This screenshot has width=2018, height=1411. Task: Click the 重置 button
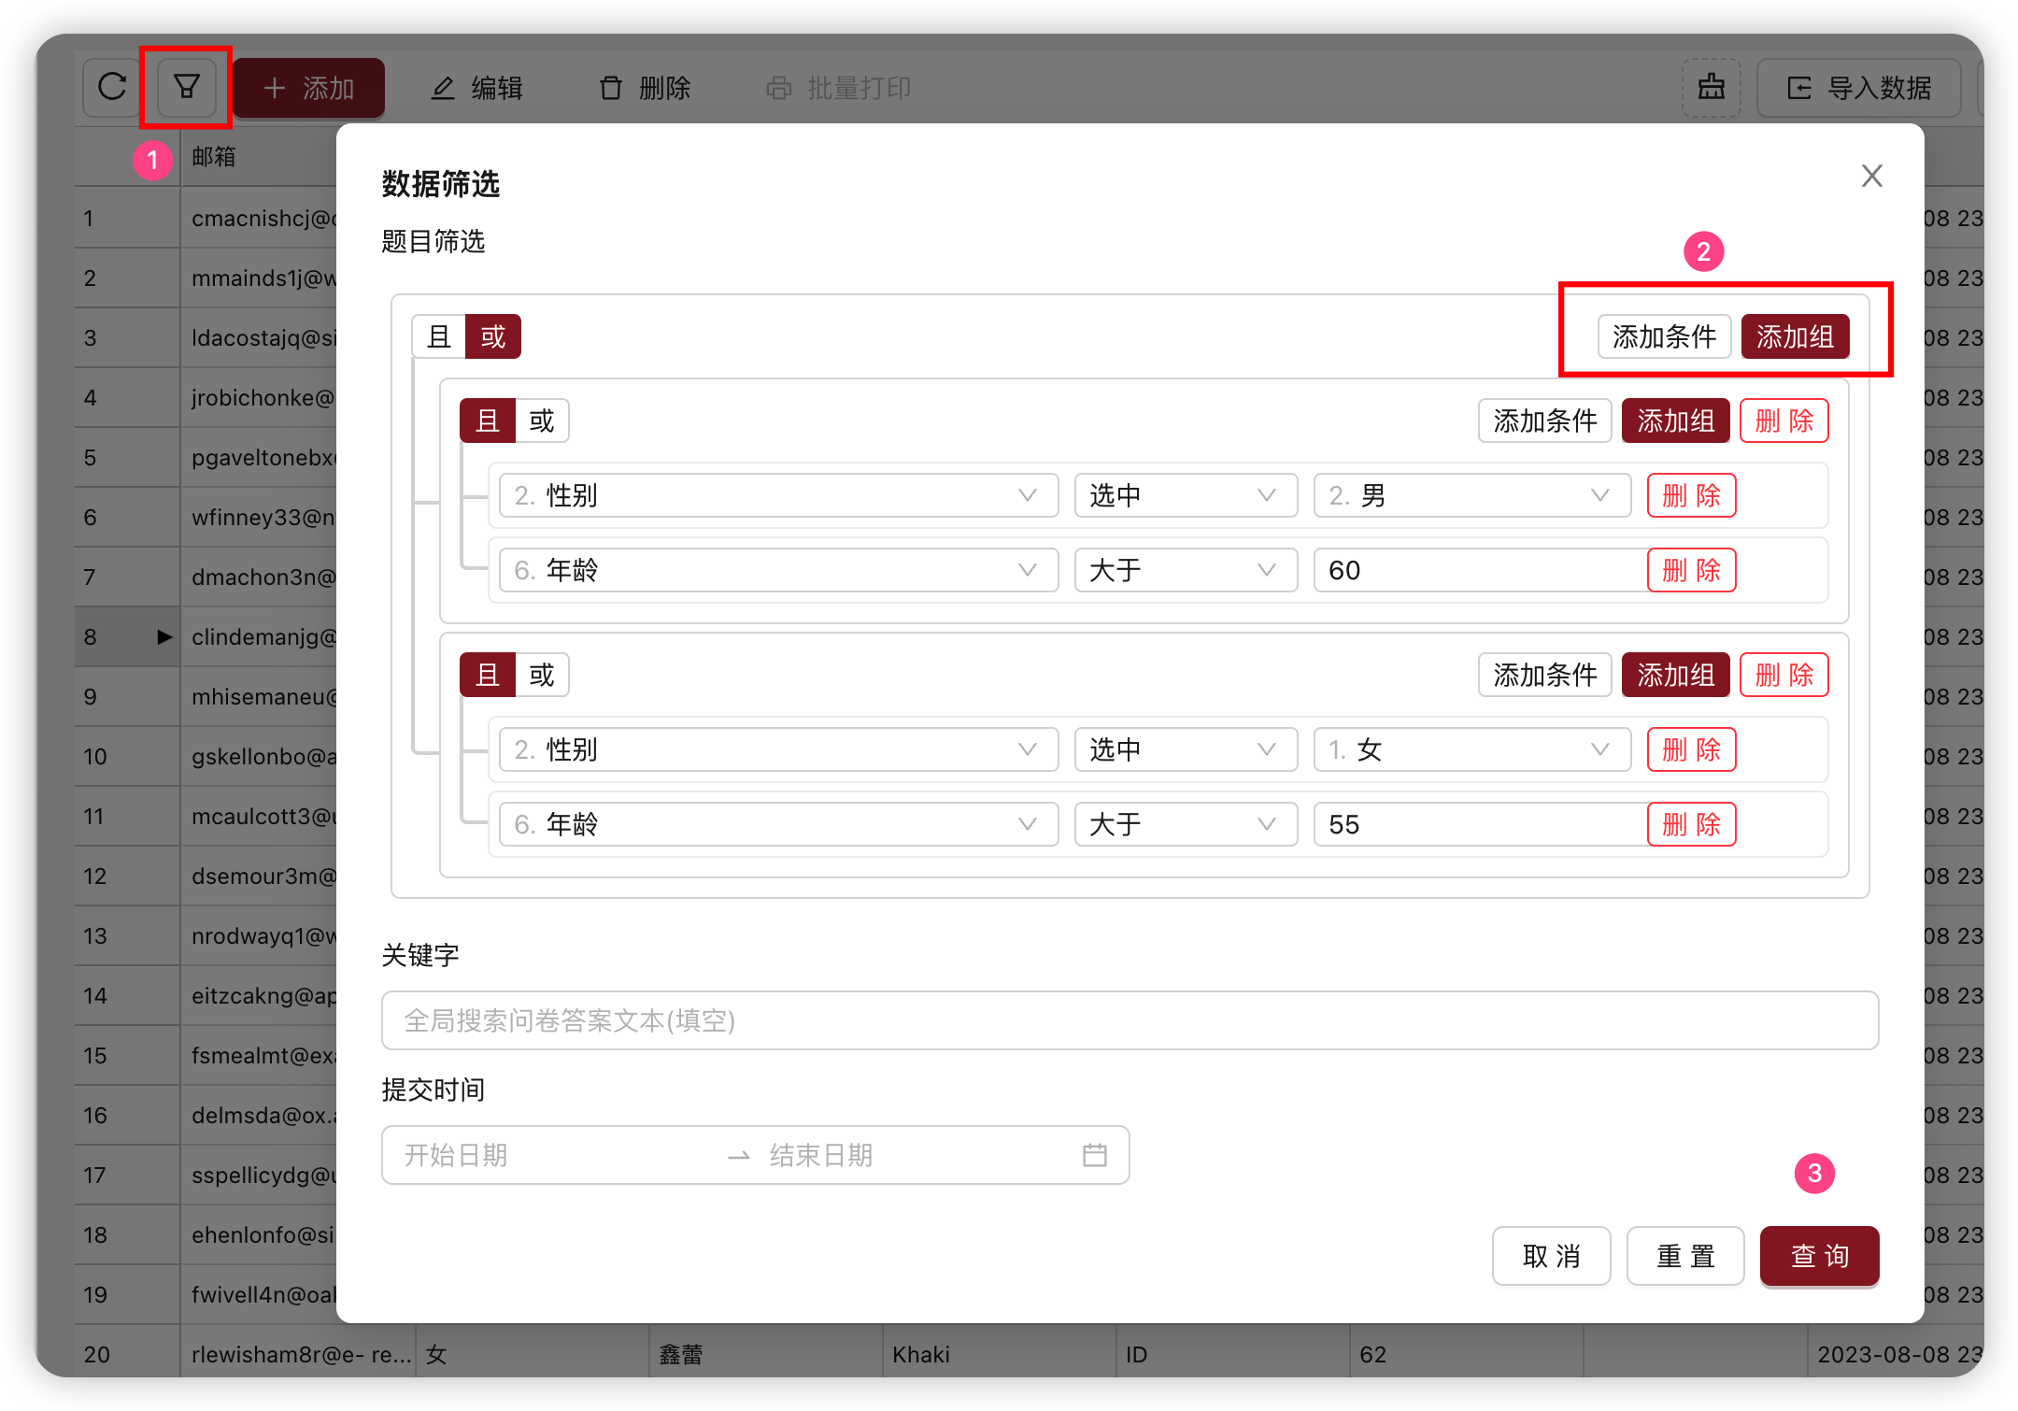[1685, 1256]
